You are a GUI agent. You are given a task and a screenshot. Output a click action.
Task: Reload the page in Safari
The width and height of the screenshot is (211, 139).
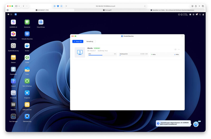pos(145,6)
